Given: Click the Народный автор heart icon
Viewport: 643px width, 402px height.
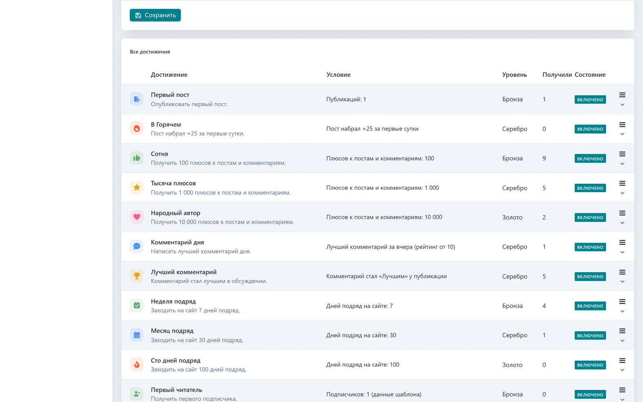Looking at the screenshot, I should tap(137, 217).
